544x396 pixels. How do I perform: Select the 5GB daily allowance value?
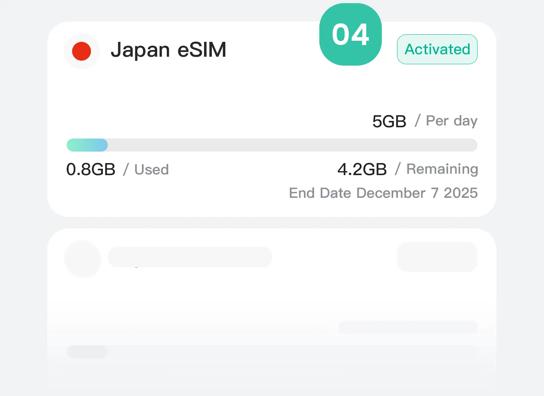point(389,121)
